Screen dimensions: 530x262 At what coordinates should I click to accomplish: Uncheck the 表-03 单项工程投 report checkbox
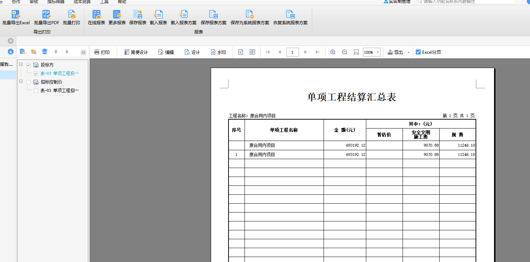point(36,73)
